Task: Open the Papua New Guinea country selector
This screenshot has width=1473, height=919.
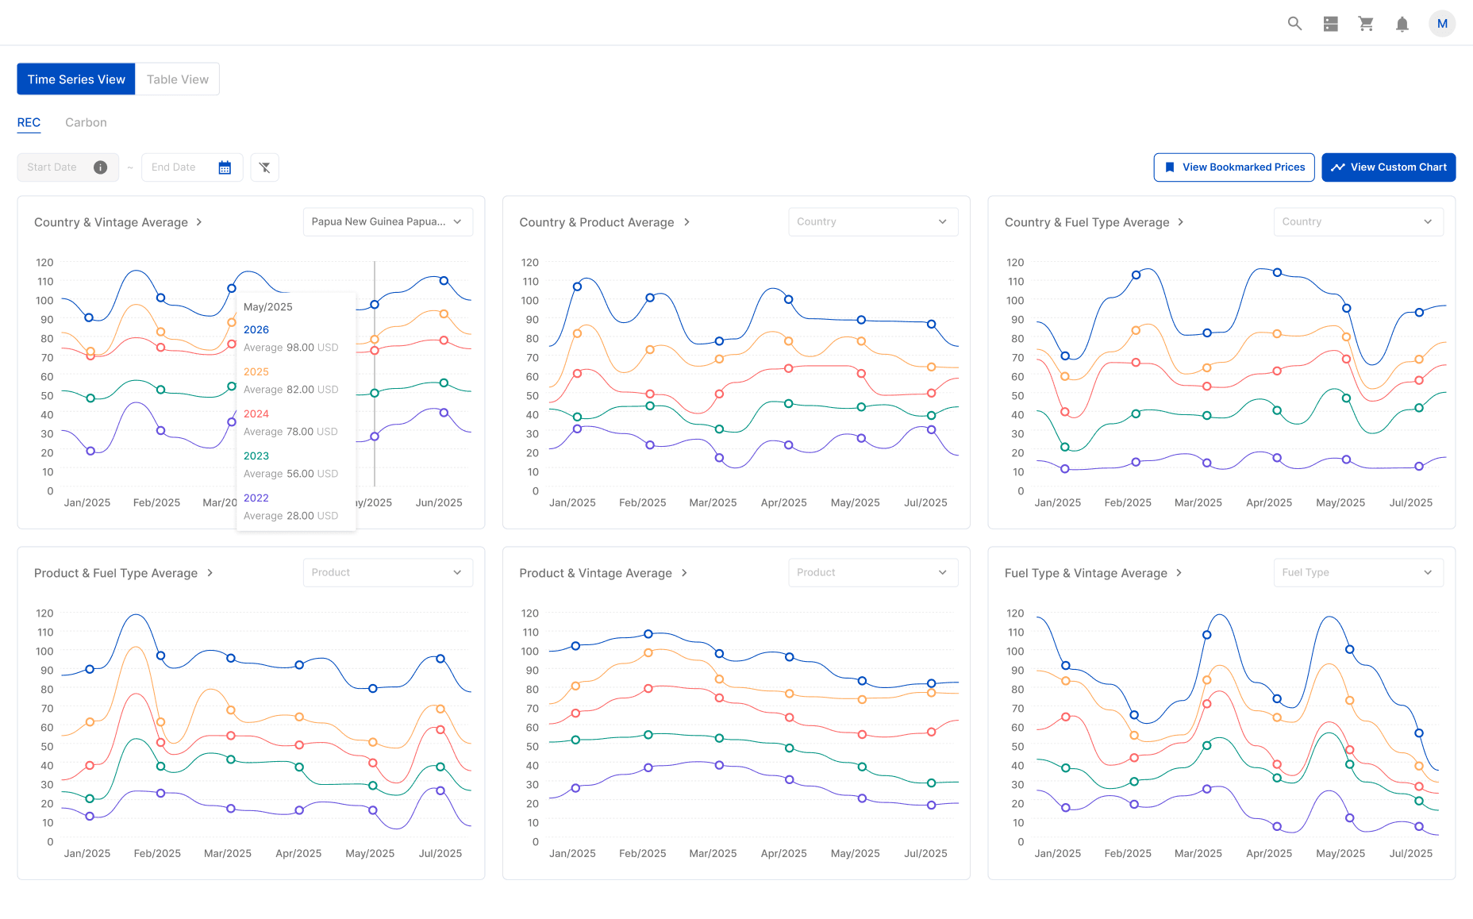Action: click(x=387, y=221)
